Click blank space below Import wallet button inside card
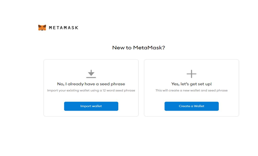 (91, 113)
